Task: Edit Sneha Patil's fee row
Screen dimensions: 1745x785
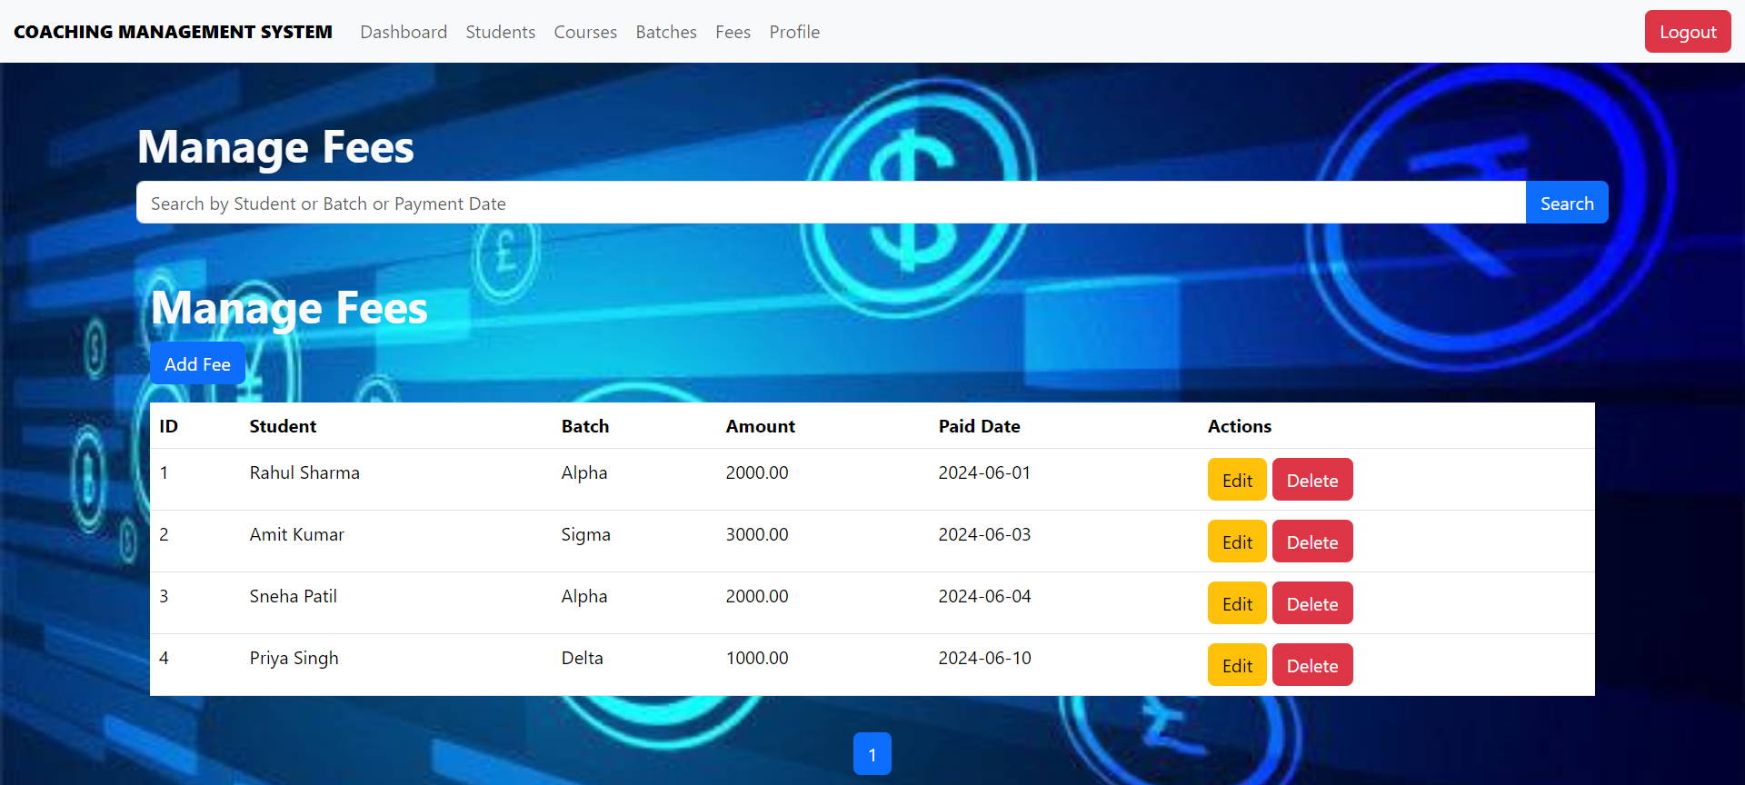Action: click(1237, 603)
